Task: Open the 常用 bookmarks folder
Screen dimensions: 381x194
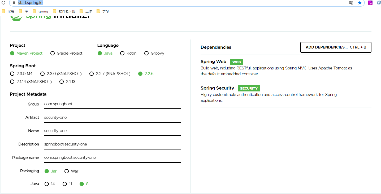Action: [x=8, y=11]
